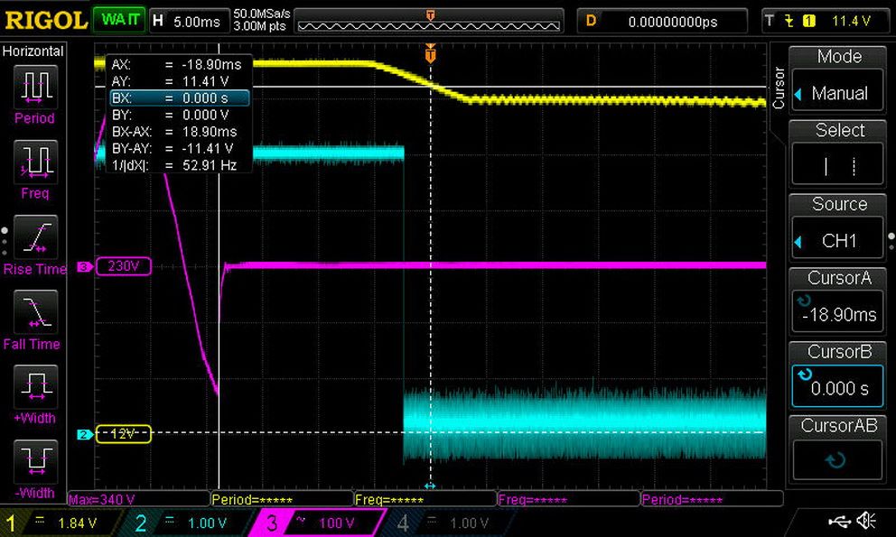Image resolution: width=896 pixels, height=537 pixels.
Task: Click the waveform memory overview bar
Action: coord(428,22)
